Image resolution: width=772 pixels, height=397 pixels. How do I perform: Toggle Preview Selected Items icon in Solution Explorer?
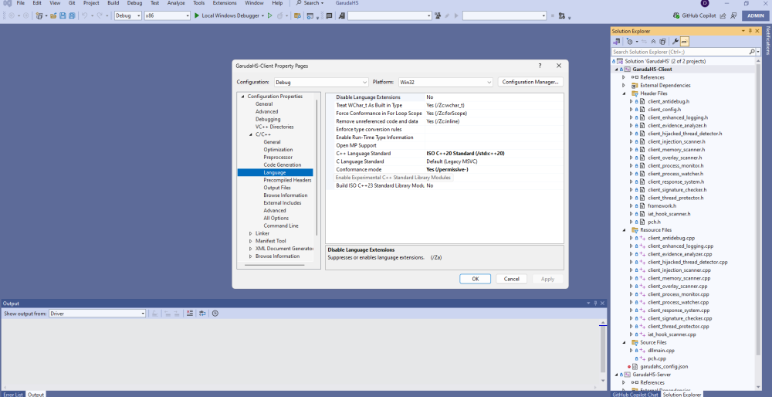pyautogui.click(x=685, y=42)
